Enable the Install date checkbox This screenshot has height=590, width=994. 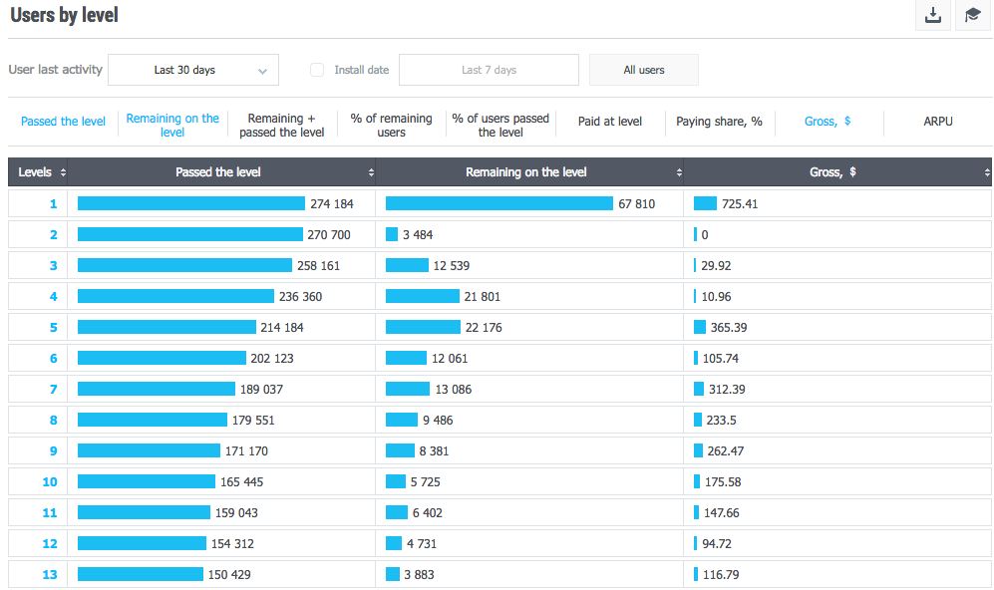(317, 70)
